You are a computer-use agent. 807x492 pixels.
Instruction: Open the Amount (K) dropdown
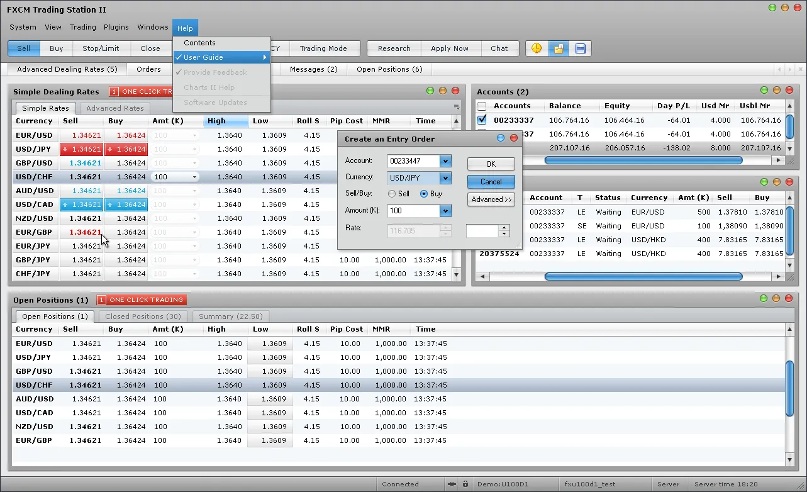[445, 211]
